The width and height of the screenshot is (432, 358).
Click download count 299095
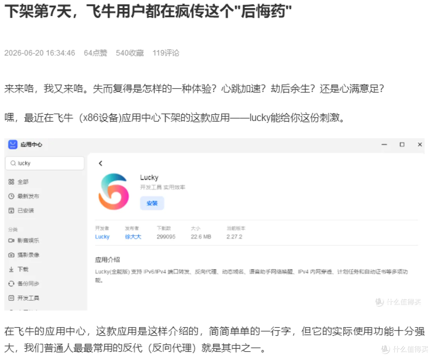(x=166, y=237)
